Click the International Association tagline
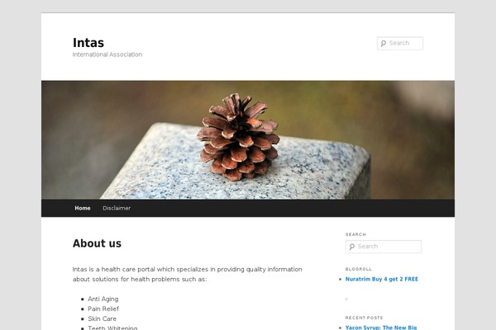The image size is (496, 330). [107, 54]
